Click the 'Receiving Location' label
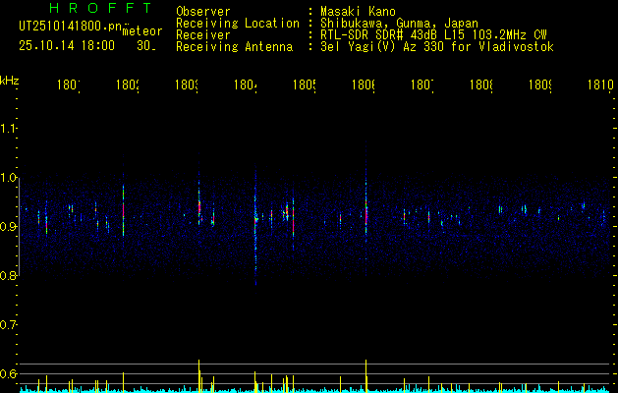Image resolution: width=618 pixels, height=393 pixels. click(238, 24)
